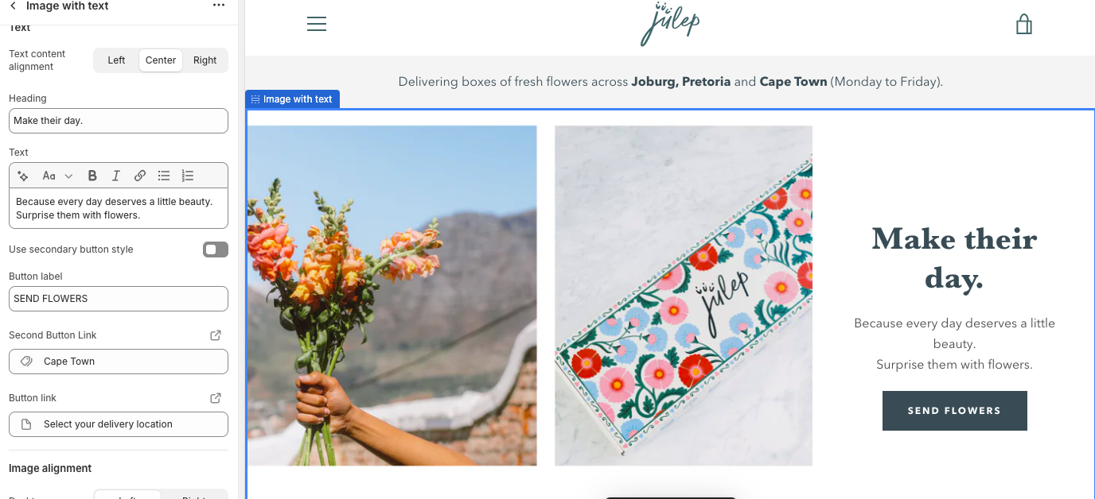Open the shopping bag cart
The image size is (1095, 499).
pos(1024,25)
